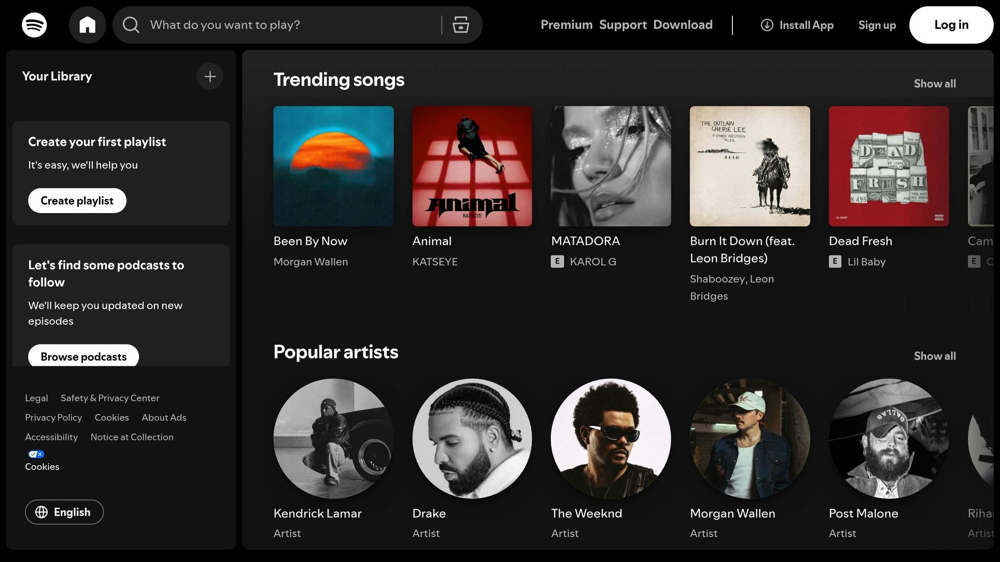Click the Create playlist button
1000x562 pixels.
point(77,201)
